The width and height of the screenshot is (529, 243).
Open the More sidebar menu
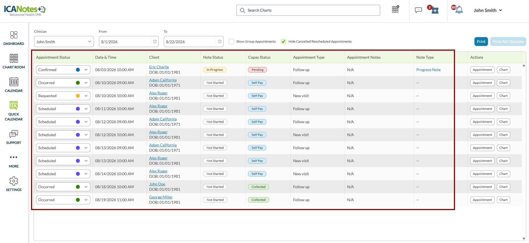tap(14, 161)
